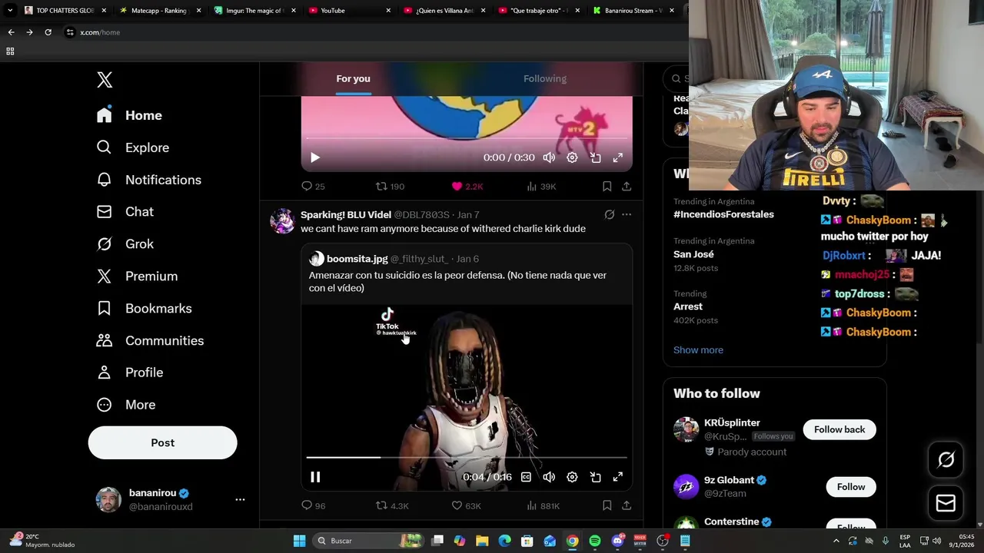Open the San José trend
This screenshot has height=553, width=984.
[x=693, y=254]
